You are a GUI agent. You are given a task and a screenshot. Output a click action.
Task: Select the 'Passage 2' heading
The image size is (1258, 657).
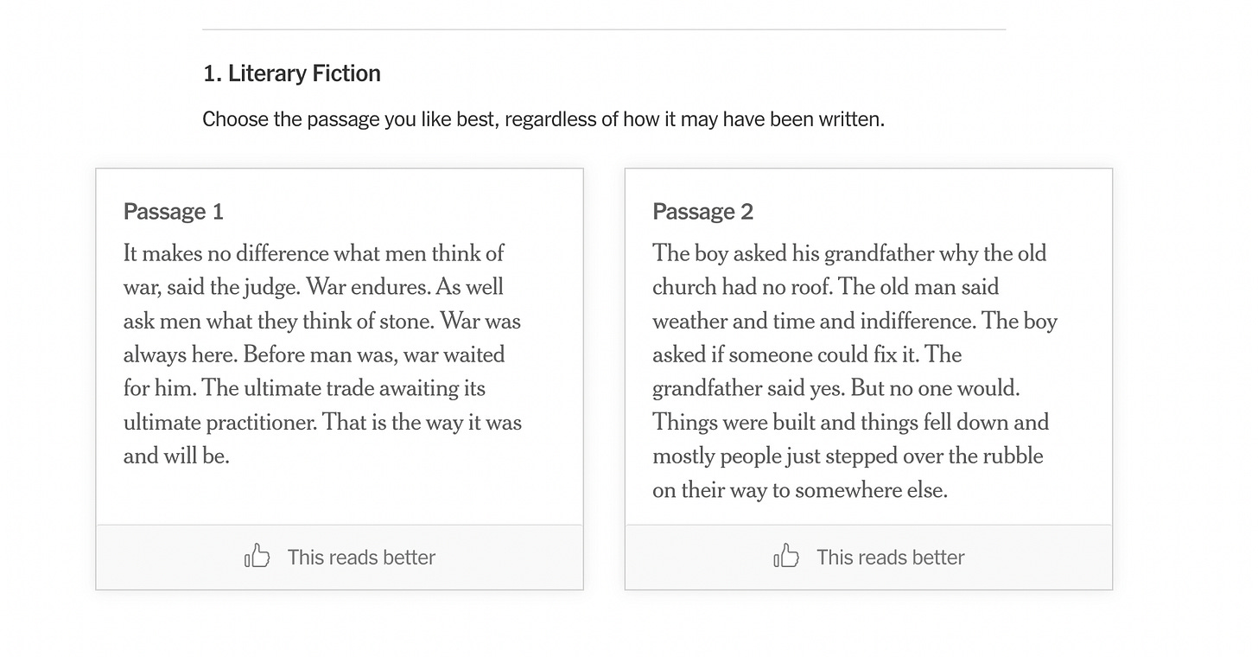[703, 212]
